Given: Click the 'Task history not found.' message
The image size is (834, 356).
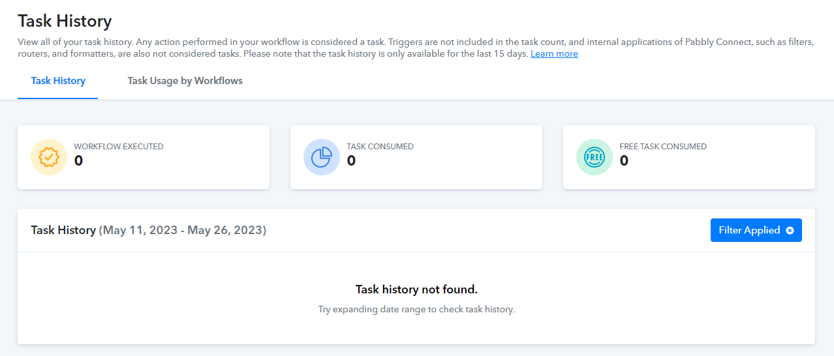Looking at the screenshot, I should click(416, 289).
